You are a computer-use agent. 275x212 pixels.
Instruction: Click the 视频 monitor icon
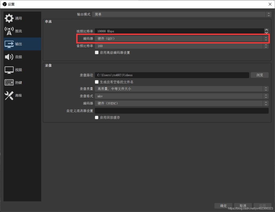pyautogui.click(x=9, y=70)
